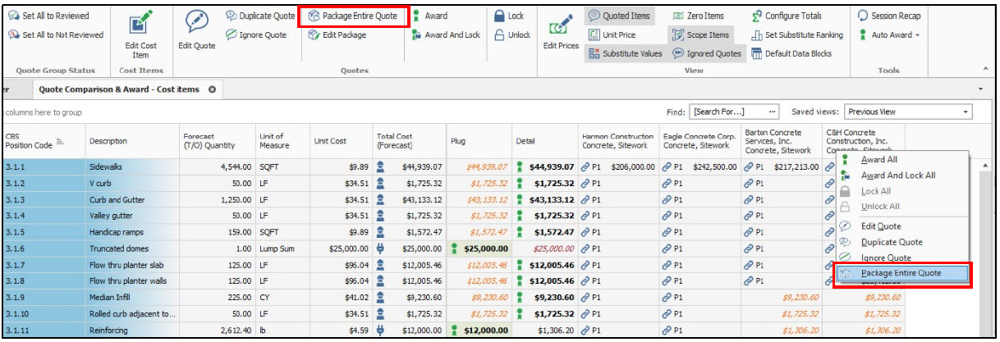This screenshot has width=1000, height=342.
Task: Toggle the Quoted Items view option
Action: (620, 16)
